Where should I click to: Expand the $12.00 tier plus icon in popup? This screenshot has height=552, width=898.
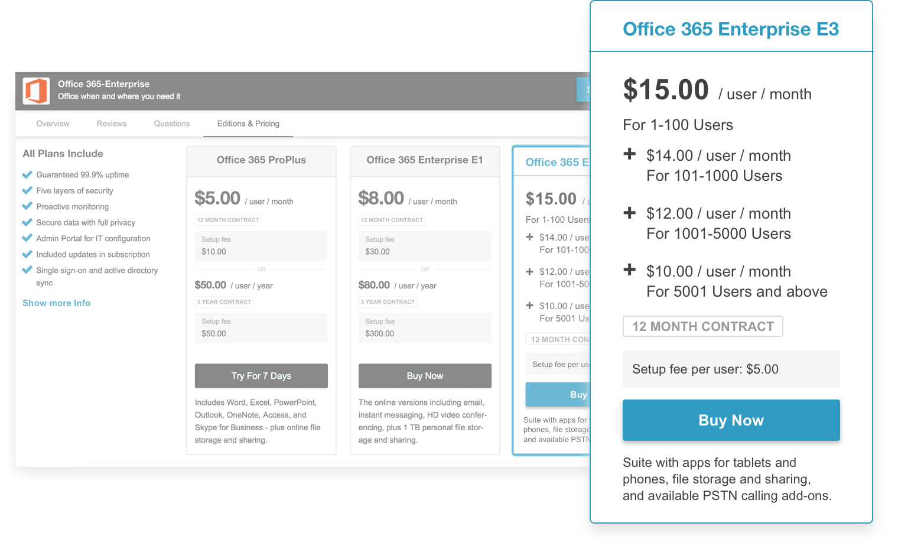point(630,212)
